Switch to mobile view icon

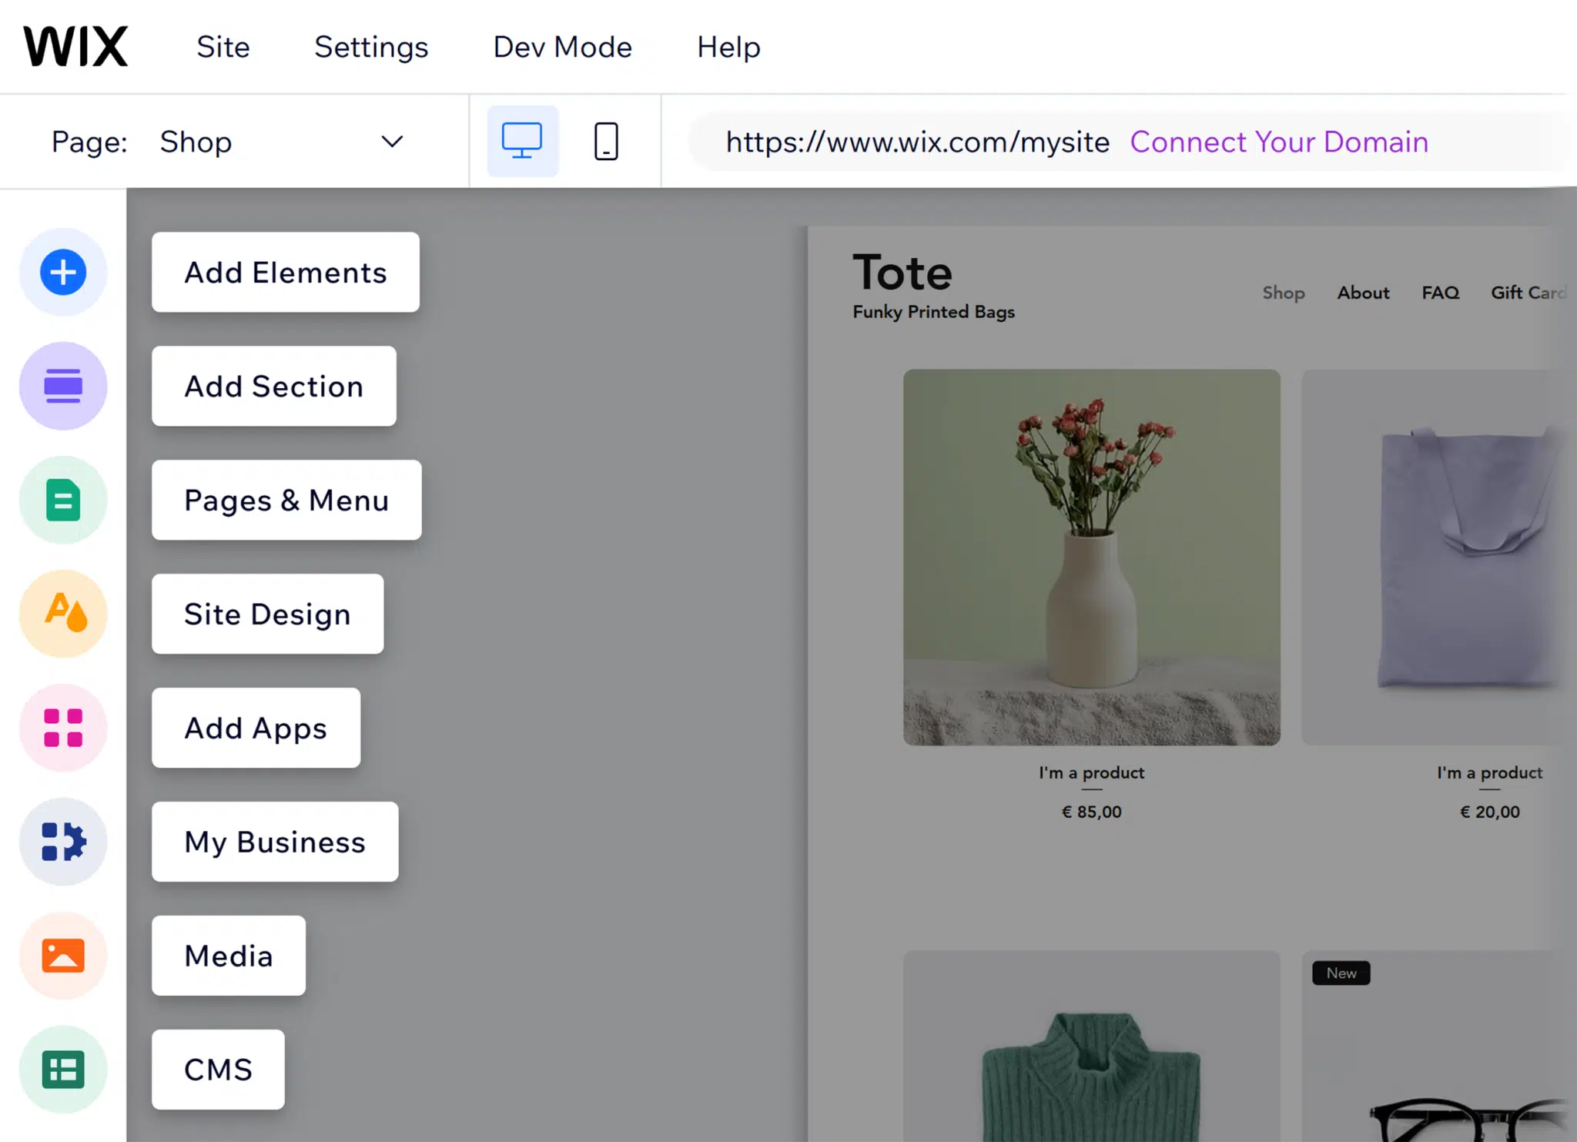[x=606, y=141]
